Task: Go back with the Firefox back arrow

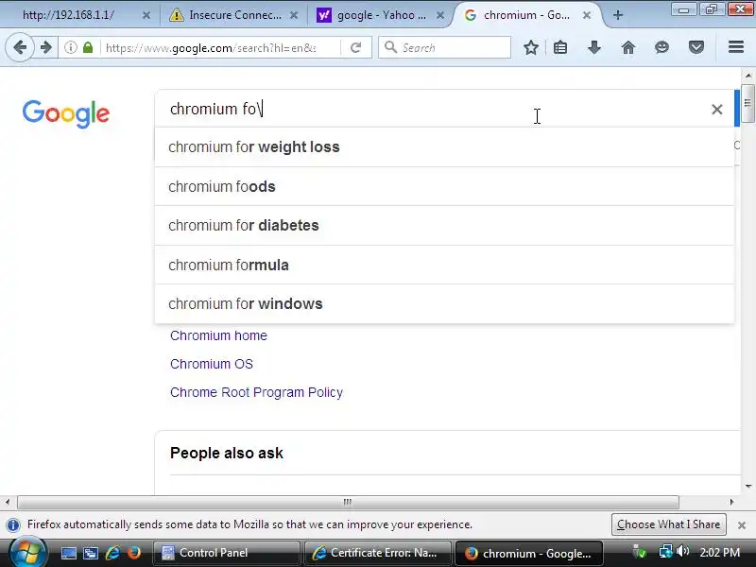Action: coord(20,47)
